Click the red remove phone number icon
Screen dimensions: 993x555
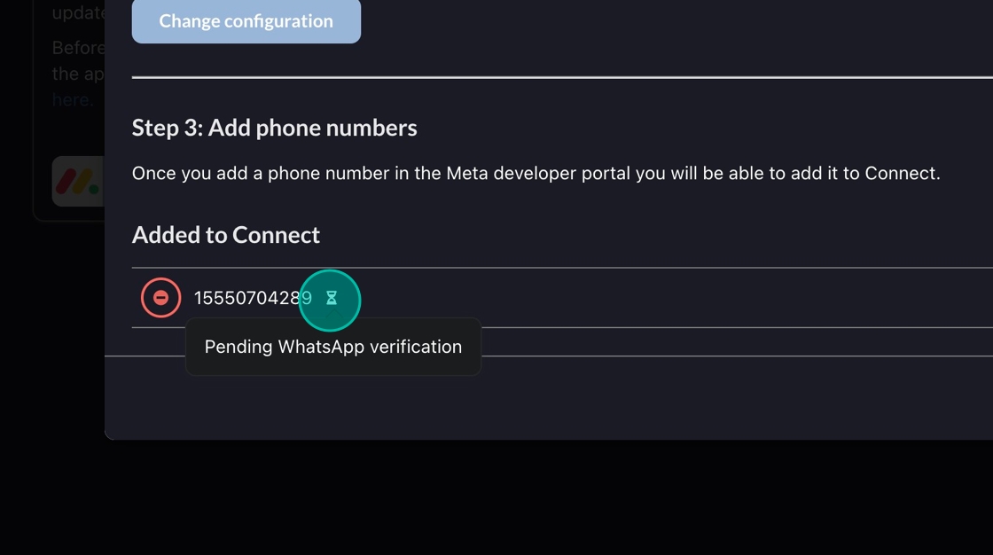pyautogui.click(x=160, y=298)
